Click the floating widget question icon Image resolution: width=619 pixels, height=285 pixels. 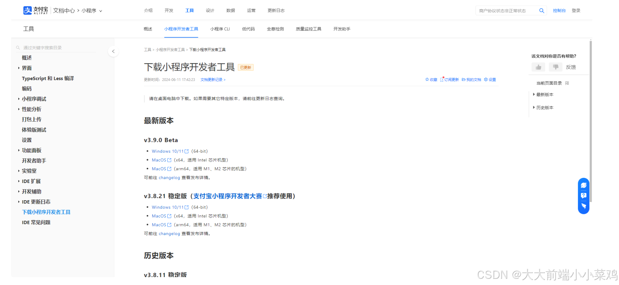[x=583, y=195]
